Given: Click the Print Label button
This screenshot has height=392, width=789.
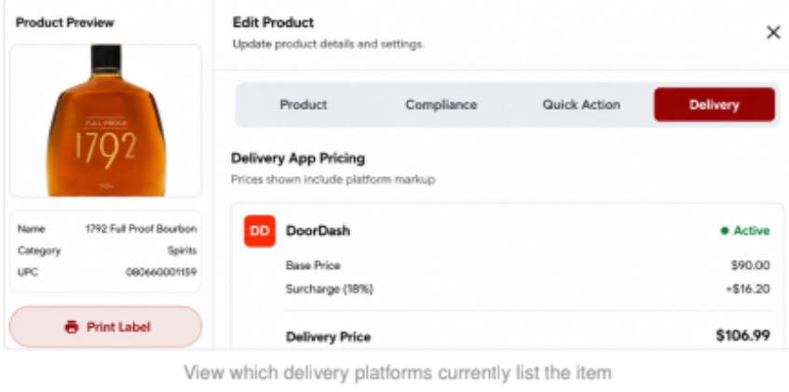Looking at the screenshot, I should coord(105,327).
